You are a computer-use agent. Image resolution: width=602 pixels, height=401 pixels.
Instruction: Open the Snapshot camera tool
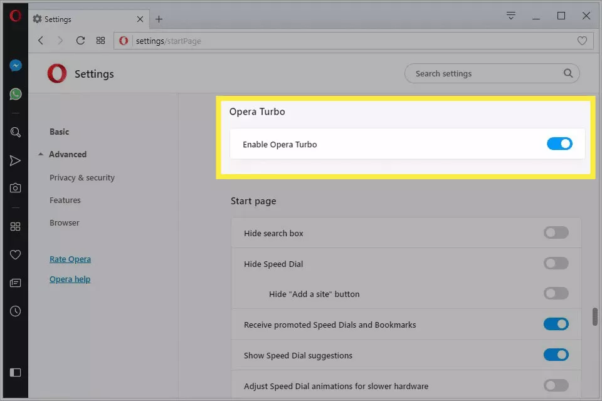point(16,188)
